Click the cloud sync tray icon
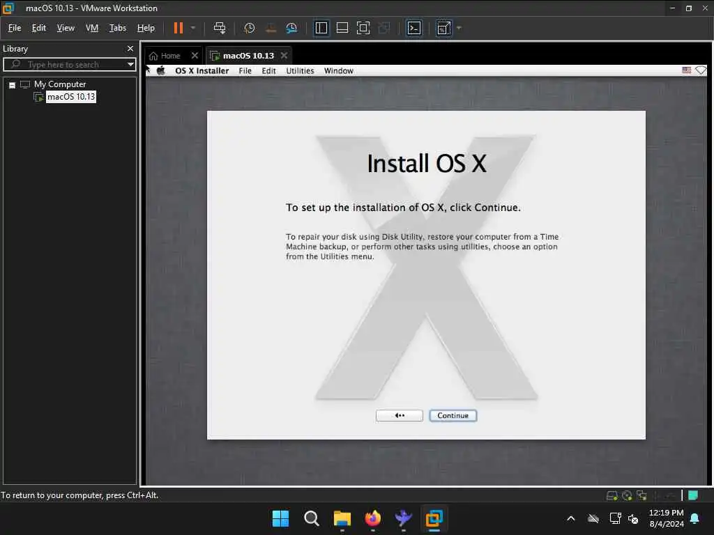Screen dimensions: 714x535 pos(593,518)
